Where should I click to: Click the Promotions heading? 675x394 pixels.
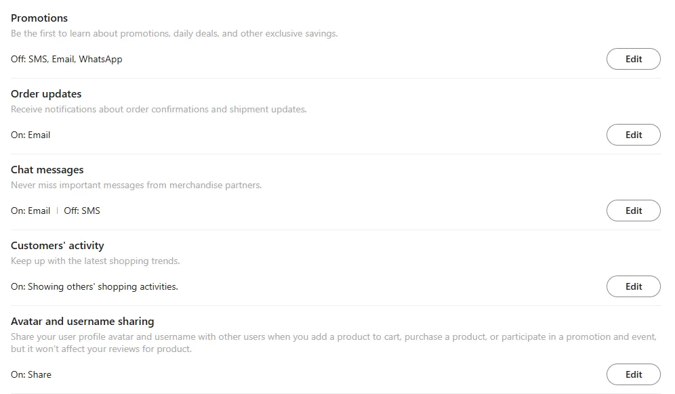coord(39,18)
